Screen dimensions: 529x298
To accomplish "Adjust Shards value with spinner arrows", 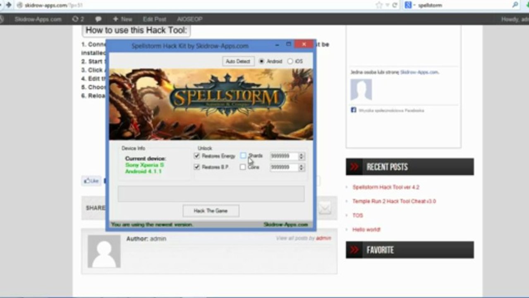I will coord(302,156).
